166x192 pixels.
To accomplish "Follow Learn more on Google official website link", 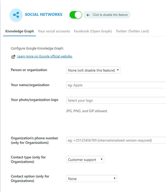I will 45,56.
